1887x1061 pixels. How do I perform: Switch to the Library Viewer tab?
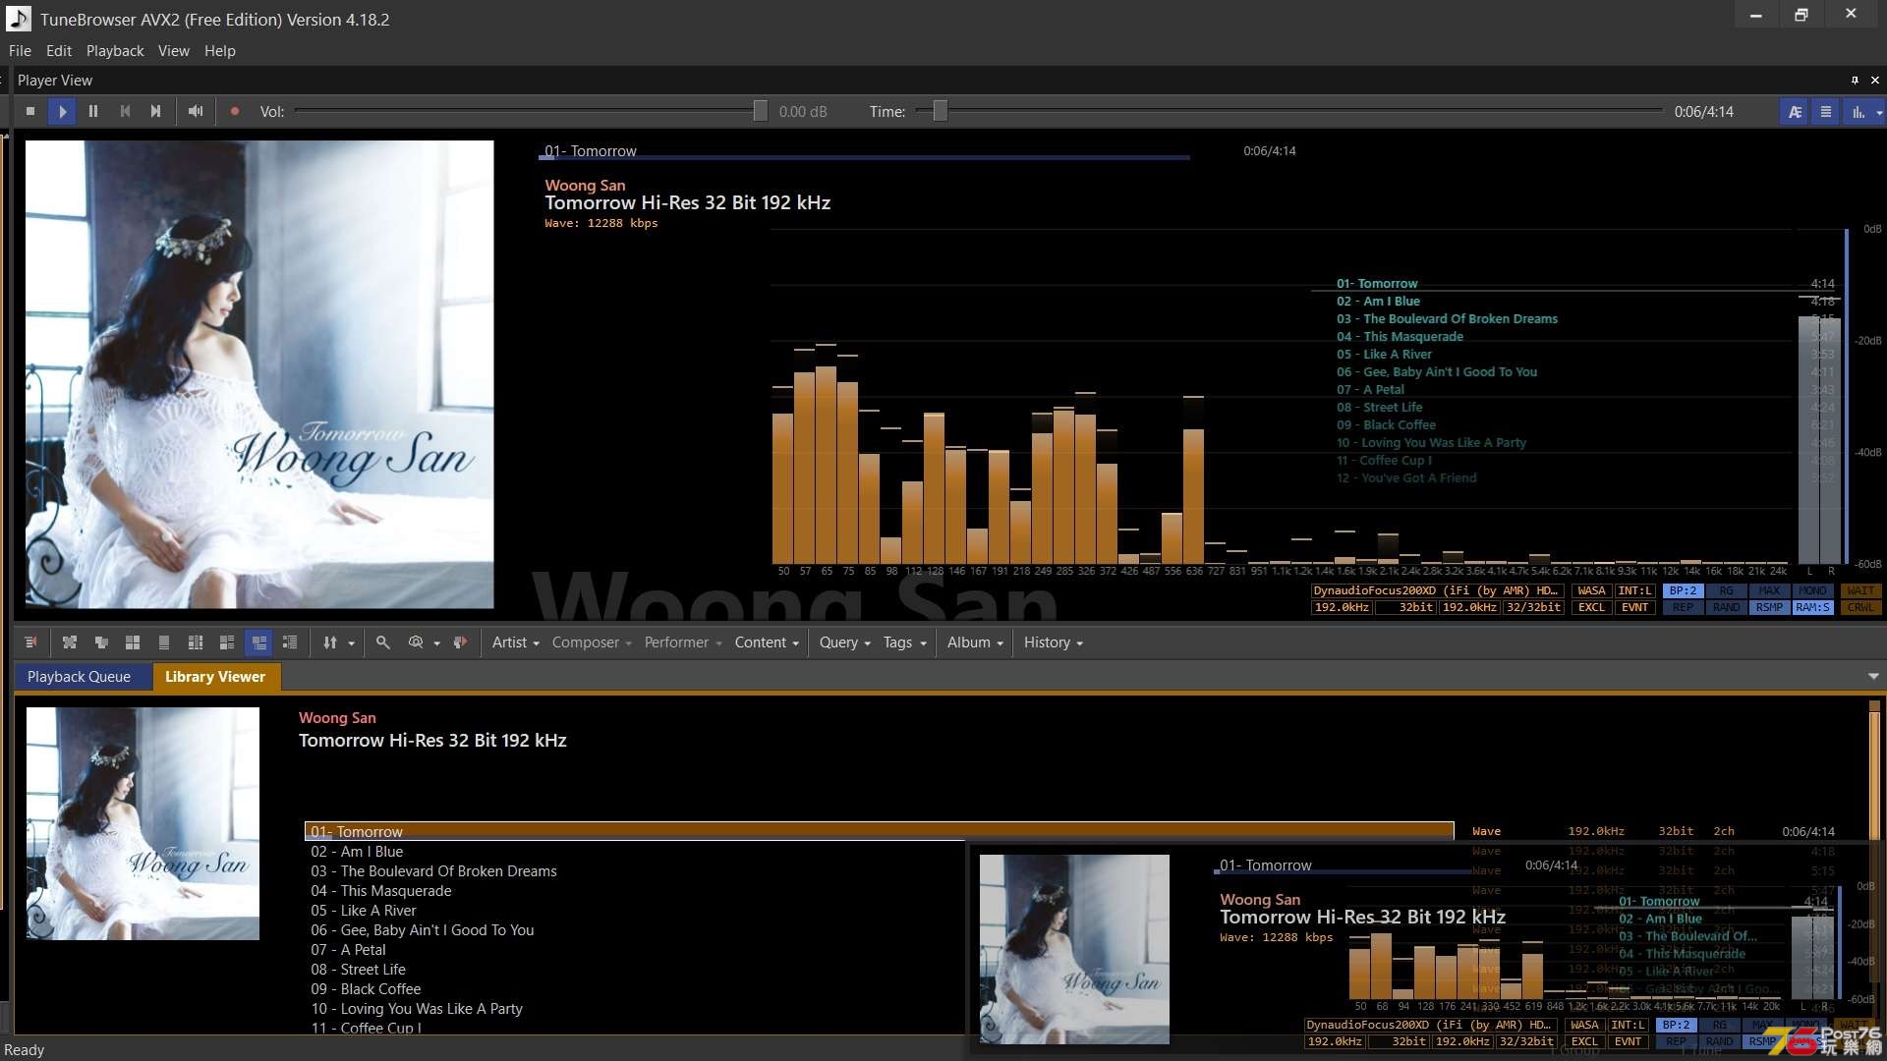pyautogui.click(x=215, y=677)
